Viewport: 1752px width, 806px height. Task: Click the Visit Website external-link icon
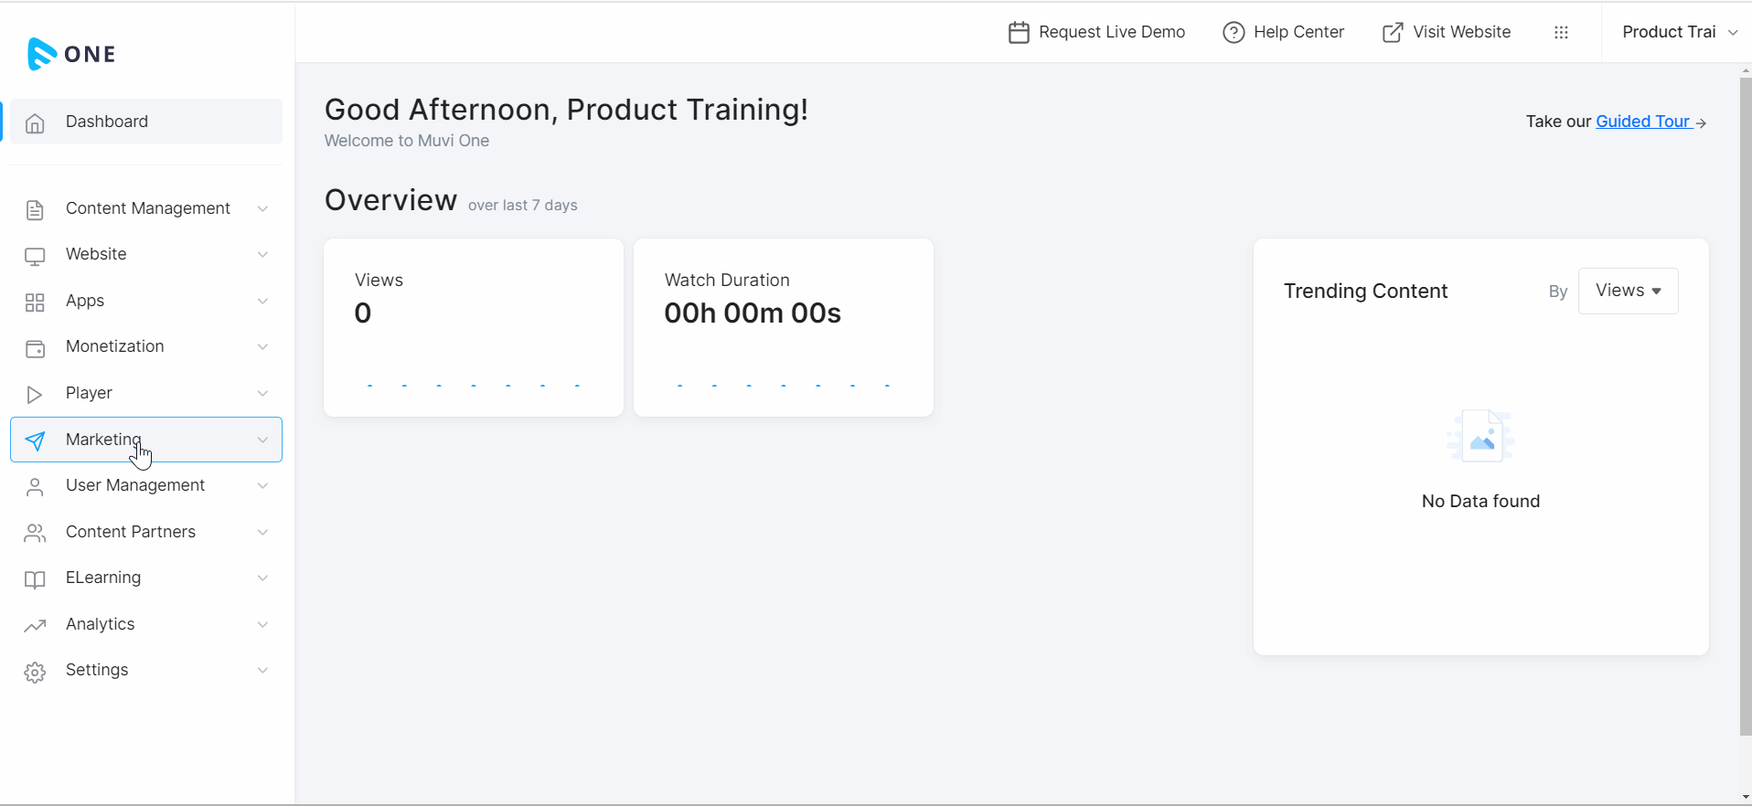pyautogui.click(x=1393, y=33)
